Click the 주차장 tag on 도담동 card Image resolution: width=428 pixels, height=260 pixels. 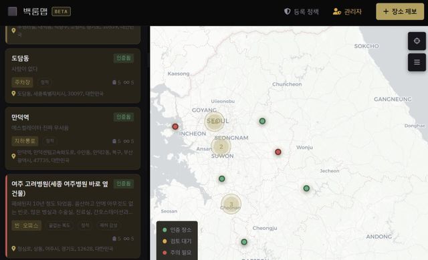pos(22,82)
